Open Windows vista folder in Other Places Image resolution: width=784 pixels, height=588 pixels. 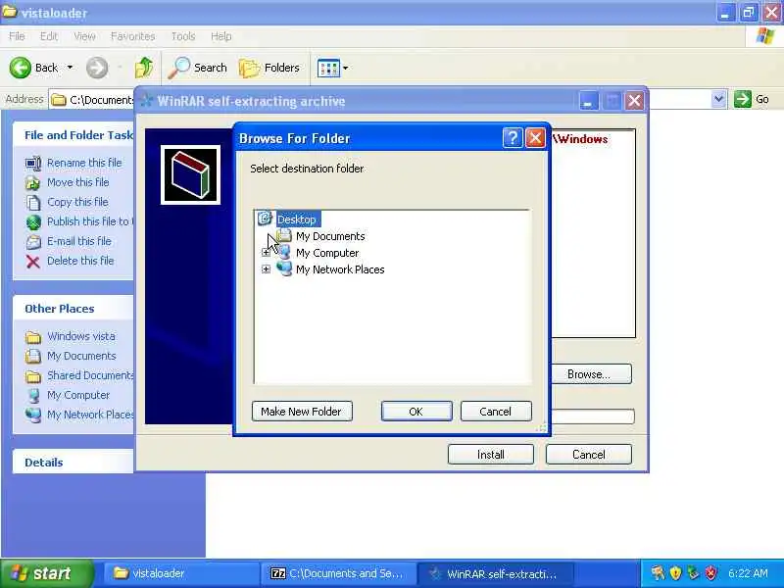[x=81, y=336]
